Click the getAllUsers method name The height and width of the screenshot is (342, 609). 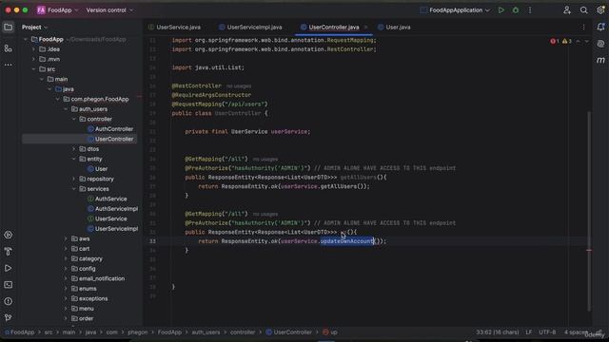point(358,178)
